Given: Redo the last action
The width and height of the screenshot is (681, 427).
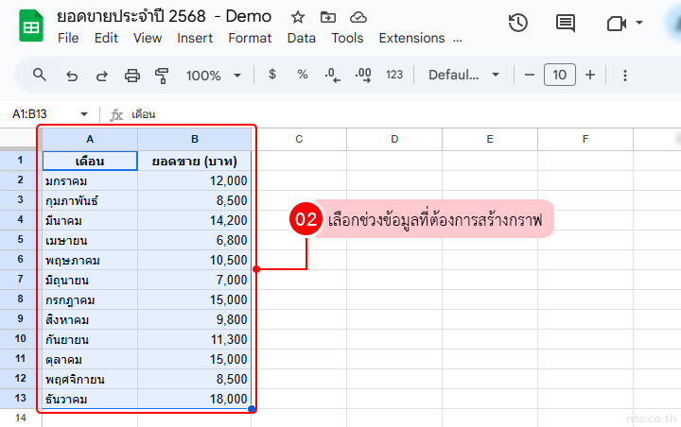Looking at the screenshot, I should [x=102, y=75].
